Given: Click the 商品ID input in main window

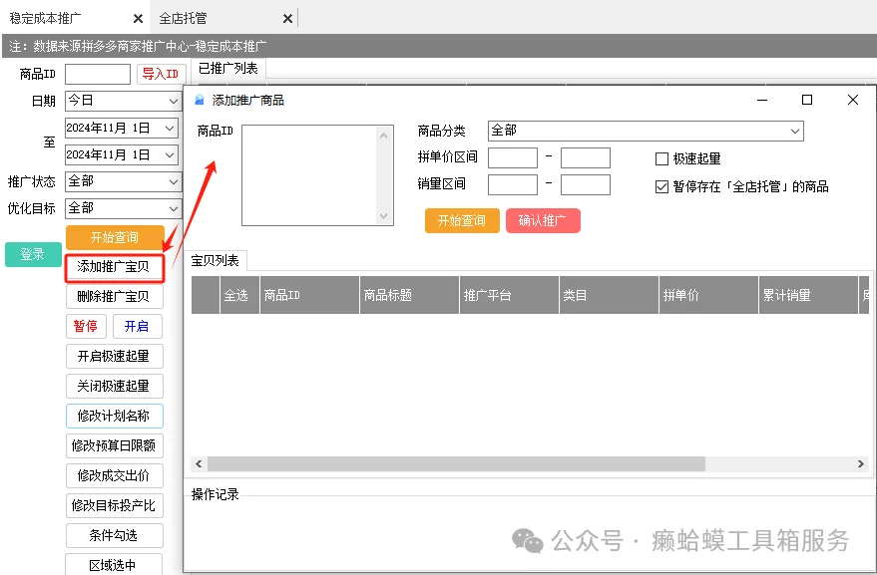Looking at the screenshot, I should pos(98,74).
